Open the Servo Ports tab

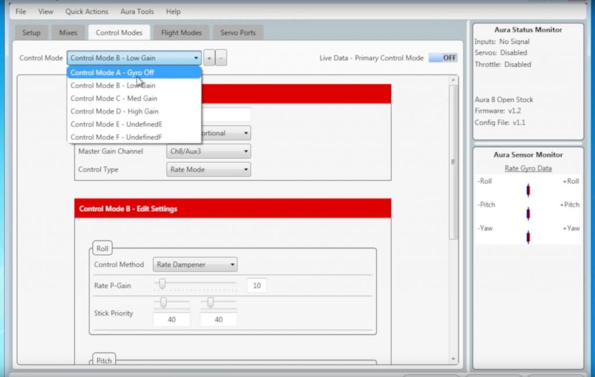pyautogui.click(x=238, y=33)
